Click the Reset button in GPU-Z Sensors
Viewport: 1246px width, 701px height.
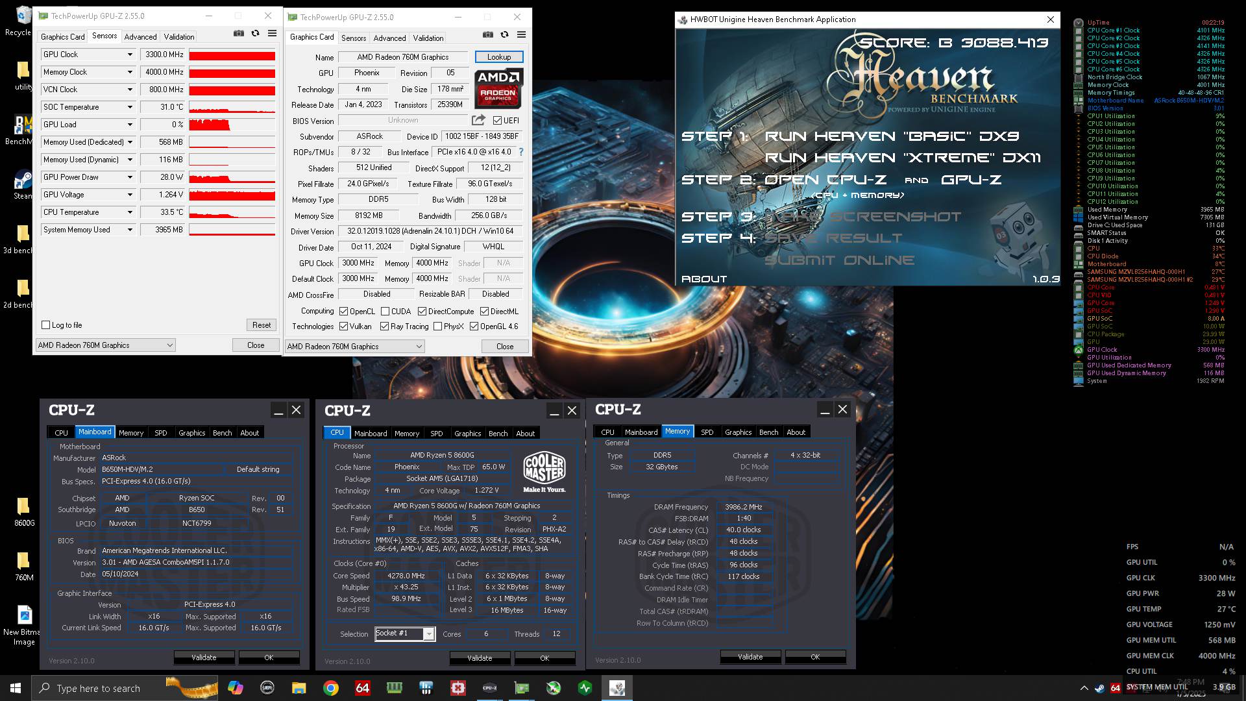point(262,325)
